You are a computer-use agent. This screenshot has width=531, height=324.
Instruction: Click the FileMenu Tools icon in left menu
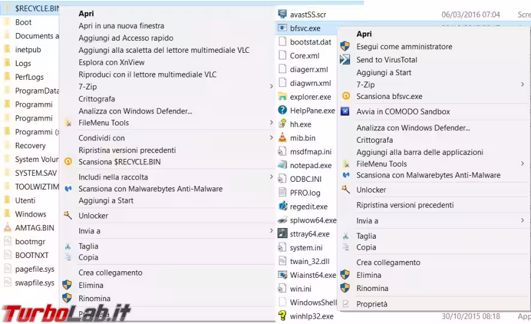point(68,123)
